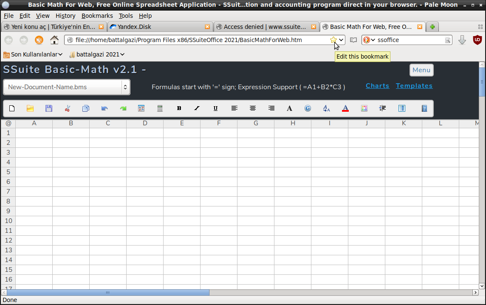This screenshot has width=486, height=305.
Task: Copy selection with the copy icon
Action: coord(86,108)
